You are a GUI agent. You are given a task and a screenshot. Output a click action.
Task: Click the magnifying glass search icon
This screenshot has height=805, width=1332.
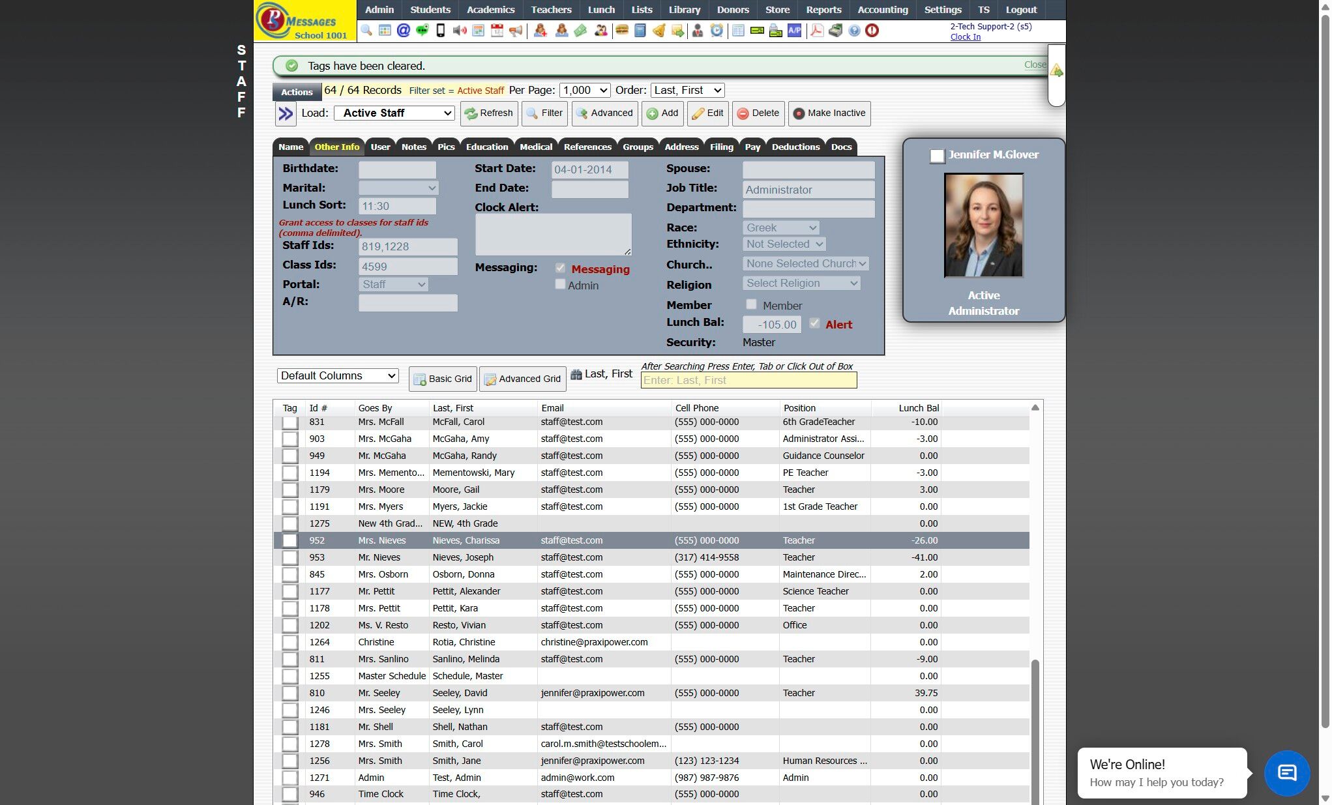pyautogui.click(x=366, y=31)
